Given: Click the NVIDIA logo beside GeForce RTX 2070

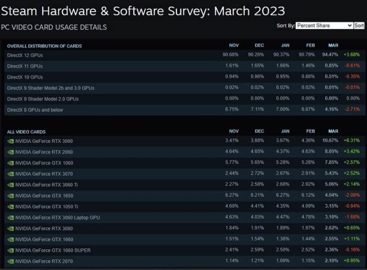Looking at the screenshot, I should pos(10,261).
